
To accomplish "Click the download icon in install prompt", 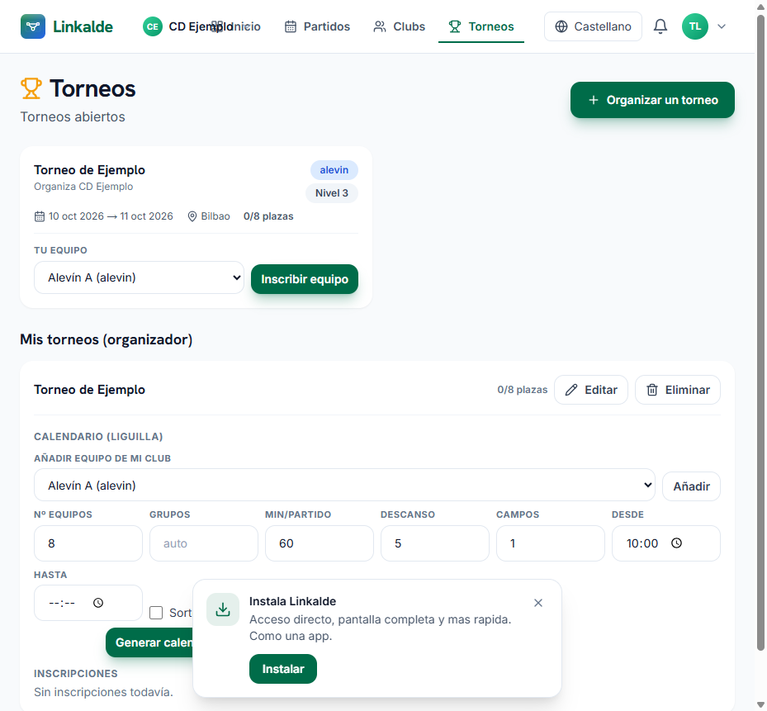I will 223,609.
